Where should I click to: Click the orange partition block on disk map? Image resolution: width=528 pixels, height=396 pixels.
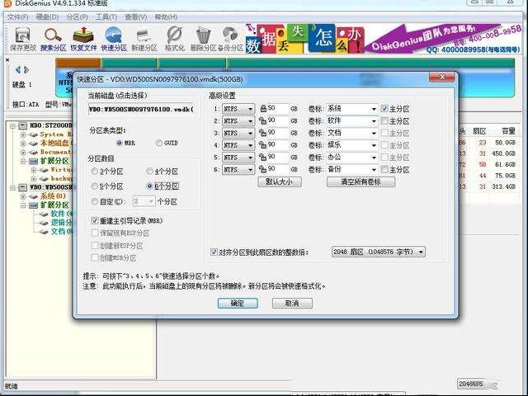[x=78, y=63]
